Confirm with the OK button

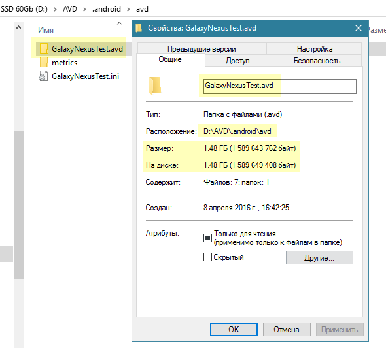click(234, 329)
